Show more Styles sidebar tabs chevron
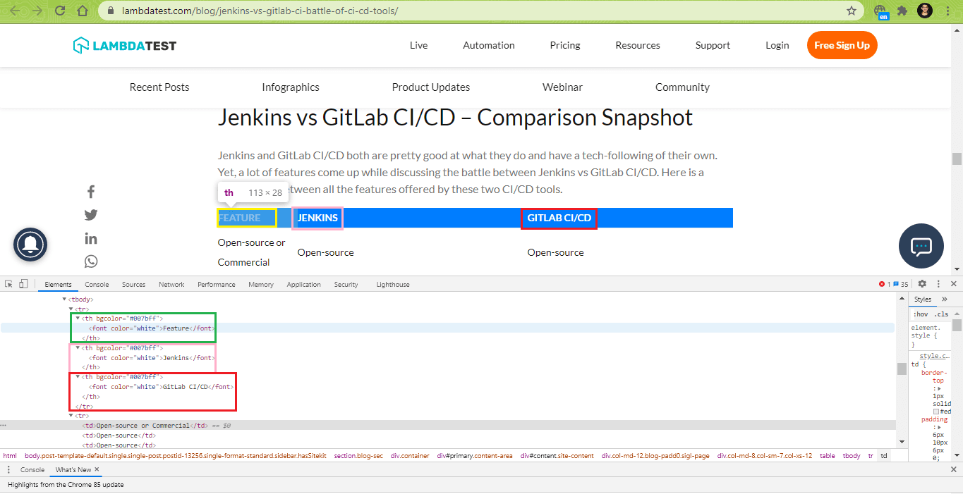Screen dimensions: 963x494 coord(945,300)
